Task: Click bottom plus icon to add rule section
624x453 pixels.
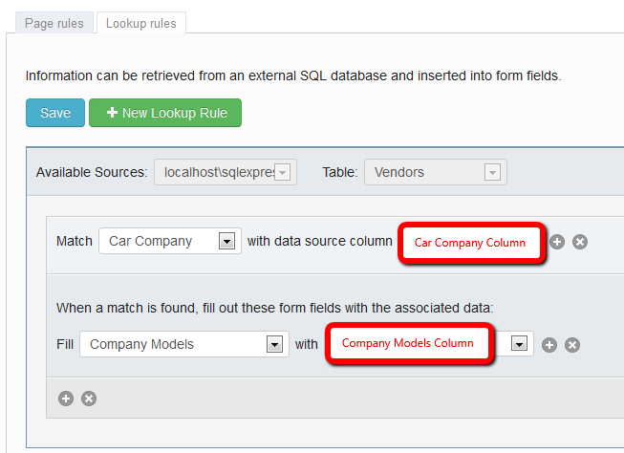Action: click(66, 399)
